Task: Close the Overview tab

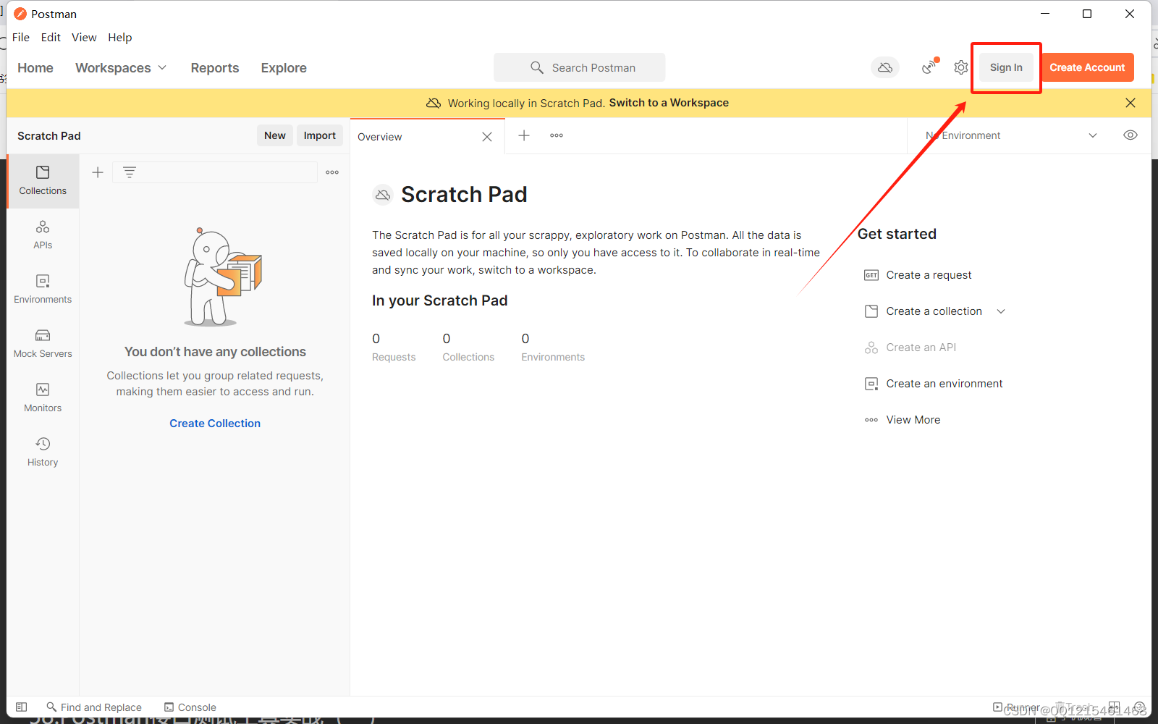Action: pyautogui.click(x=487, y=137)
